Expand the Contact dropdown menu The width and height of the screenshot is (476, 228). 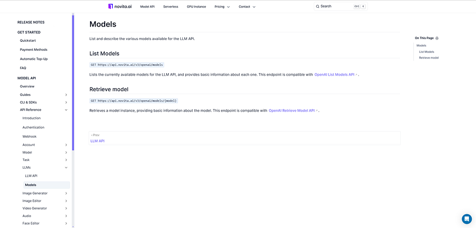point(247,7)
